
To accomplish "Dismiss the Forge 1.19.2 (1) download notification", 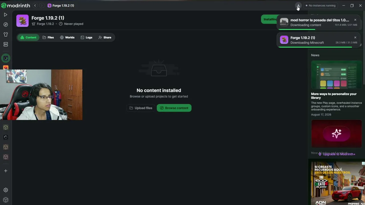I will (355, 38).
